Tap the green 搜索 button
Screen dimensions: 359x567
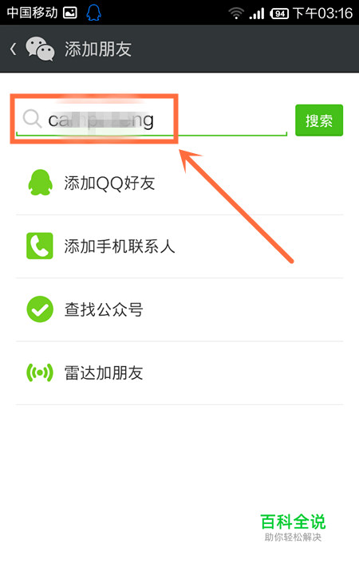tap(319, 120)
